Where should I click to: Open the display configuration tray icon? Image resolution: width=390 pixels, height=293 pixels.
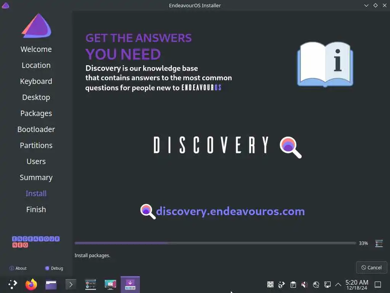327,285
